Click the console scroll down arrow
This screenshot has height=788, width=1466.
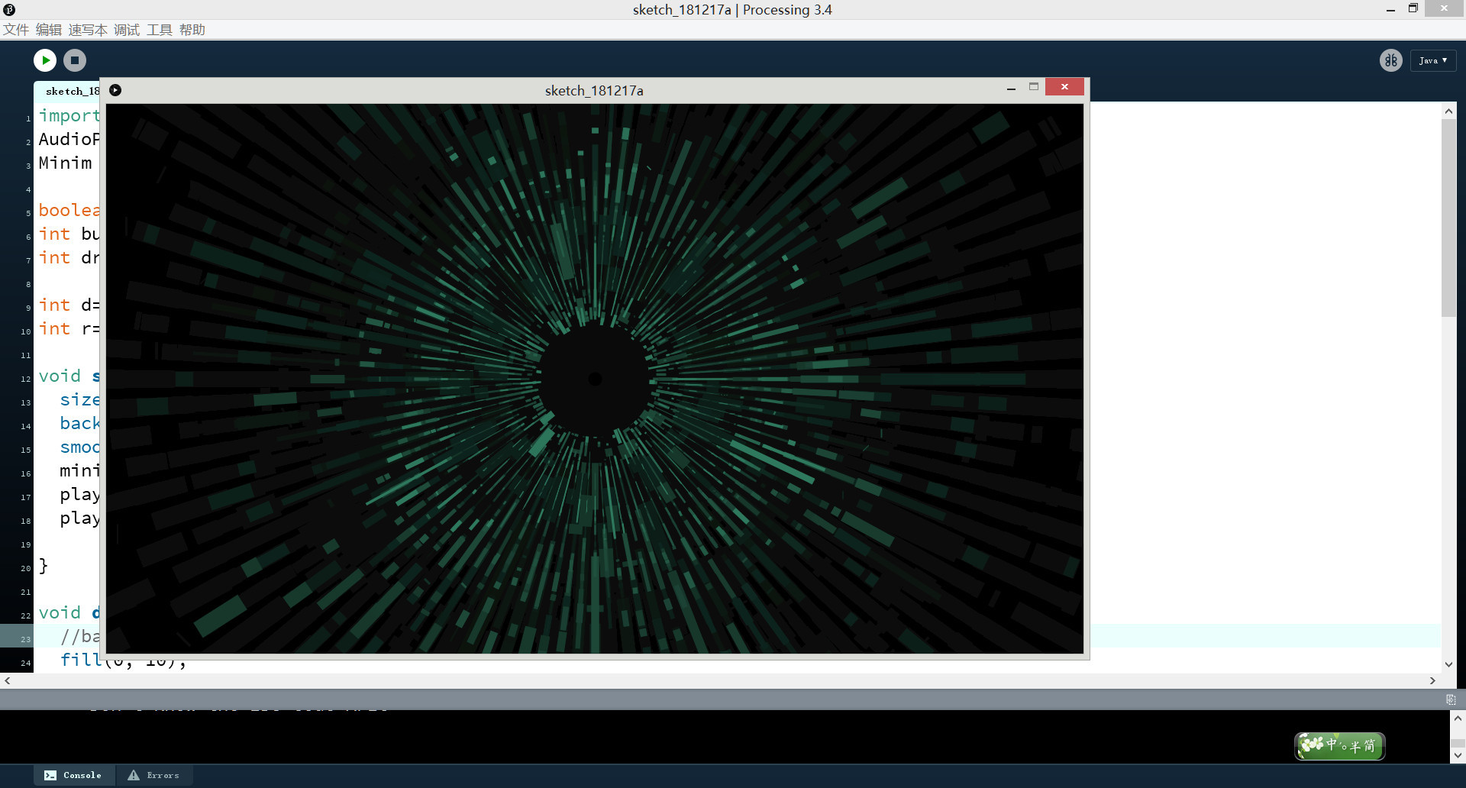point(1458,755)
